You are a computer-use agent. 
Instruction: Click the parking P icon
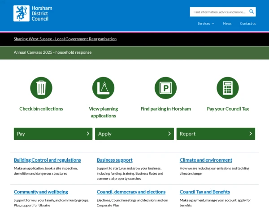pyautogui.click(x=165, y=88)
